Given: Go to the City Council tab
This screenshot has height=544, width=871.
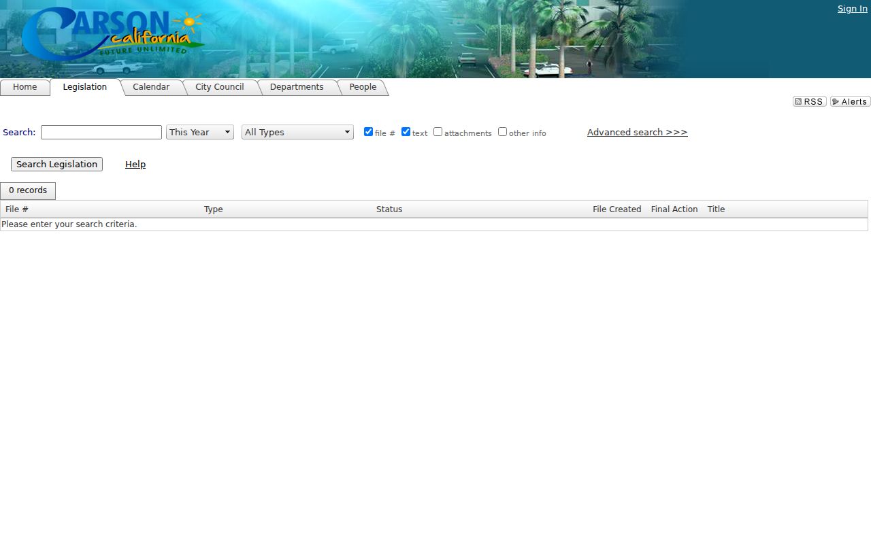Looking at the screenshot, I should 220,87.
